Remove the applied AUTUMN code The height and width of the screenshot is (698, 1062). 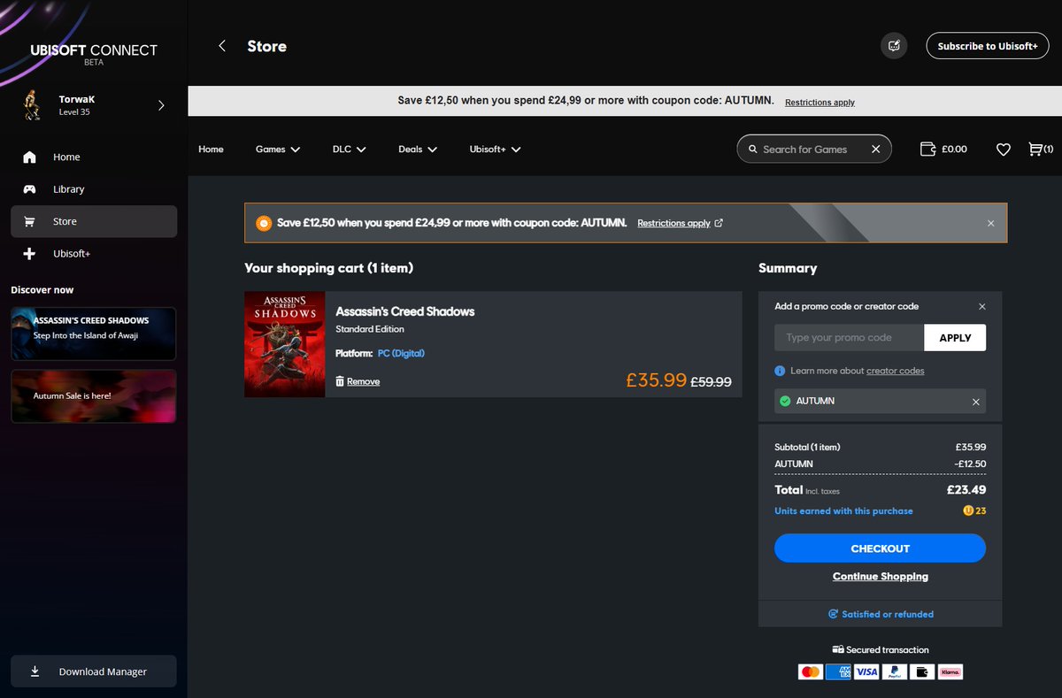(x=976, y=402)
